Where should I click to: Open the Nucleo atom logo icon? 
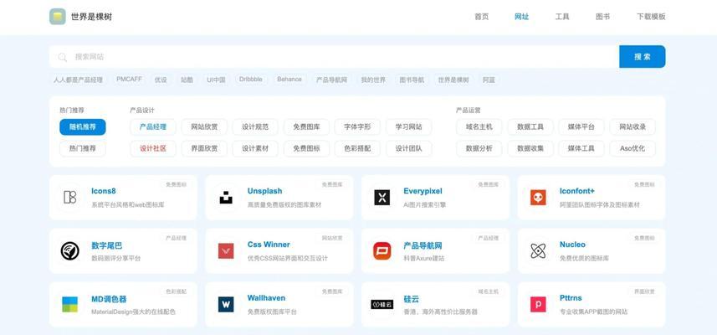point(538,250)
